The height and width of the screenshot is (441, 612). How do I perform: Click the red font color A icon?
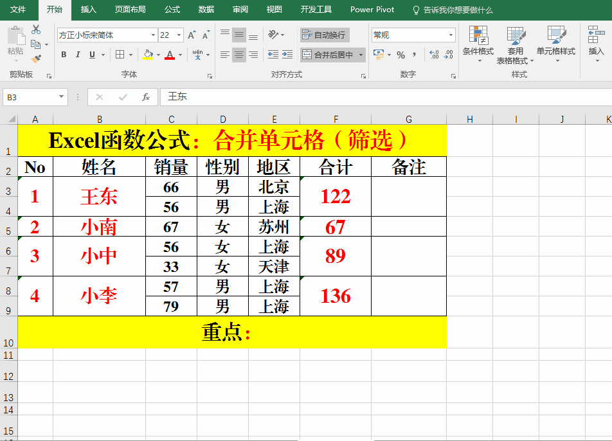pos(170,55)
